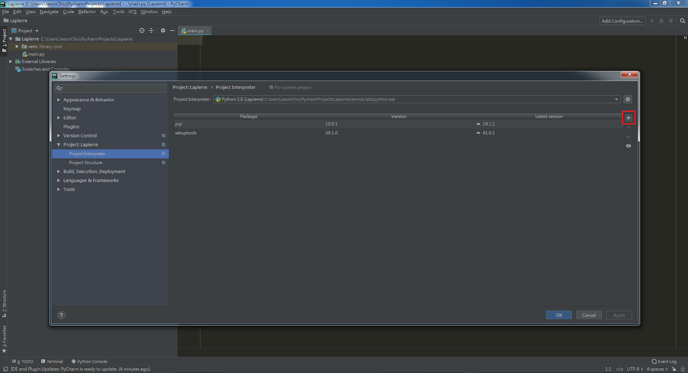Select Scratches and Consoles item
The width and height of the screenshot is (688, 373).
pos(45,69)
